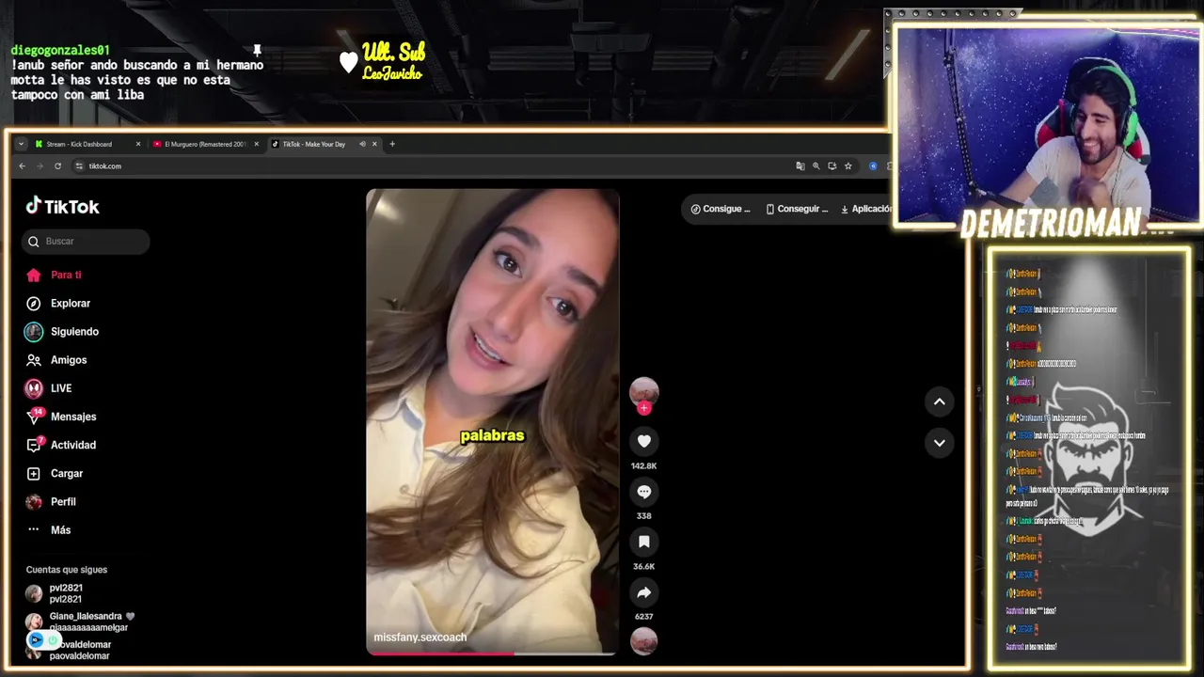1204x677 pixels.
Task: Open the LIVE section
Action: click(49, 387)
